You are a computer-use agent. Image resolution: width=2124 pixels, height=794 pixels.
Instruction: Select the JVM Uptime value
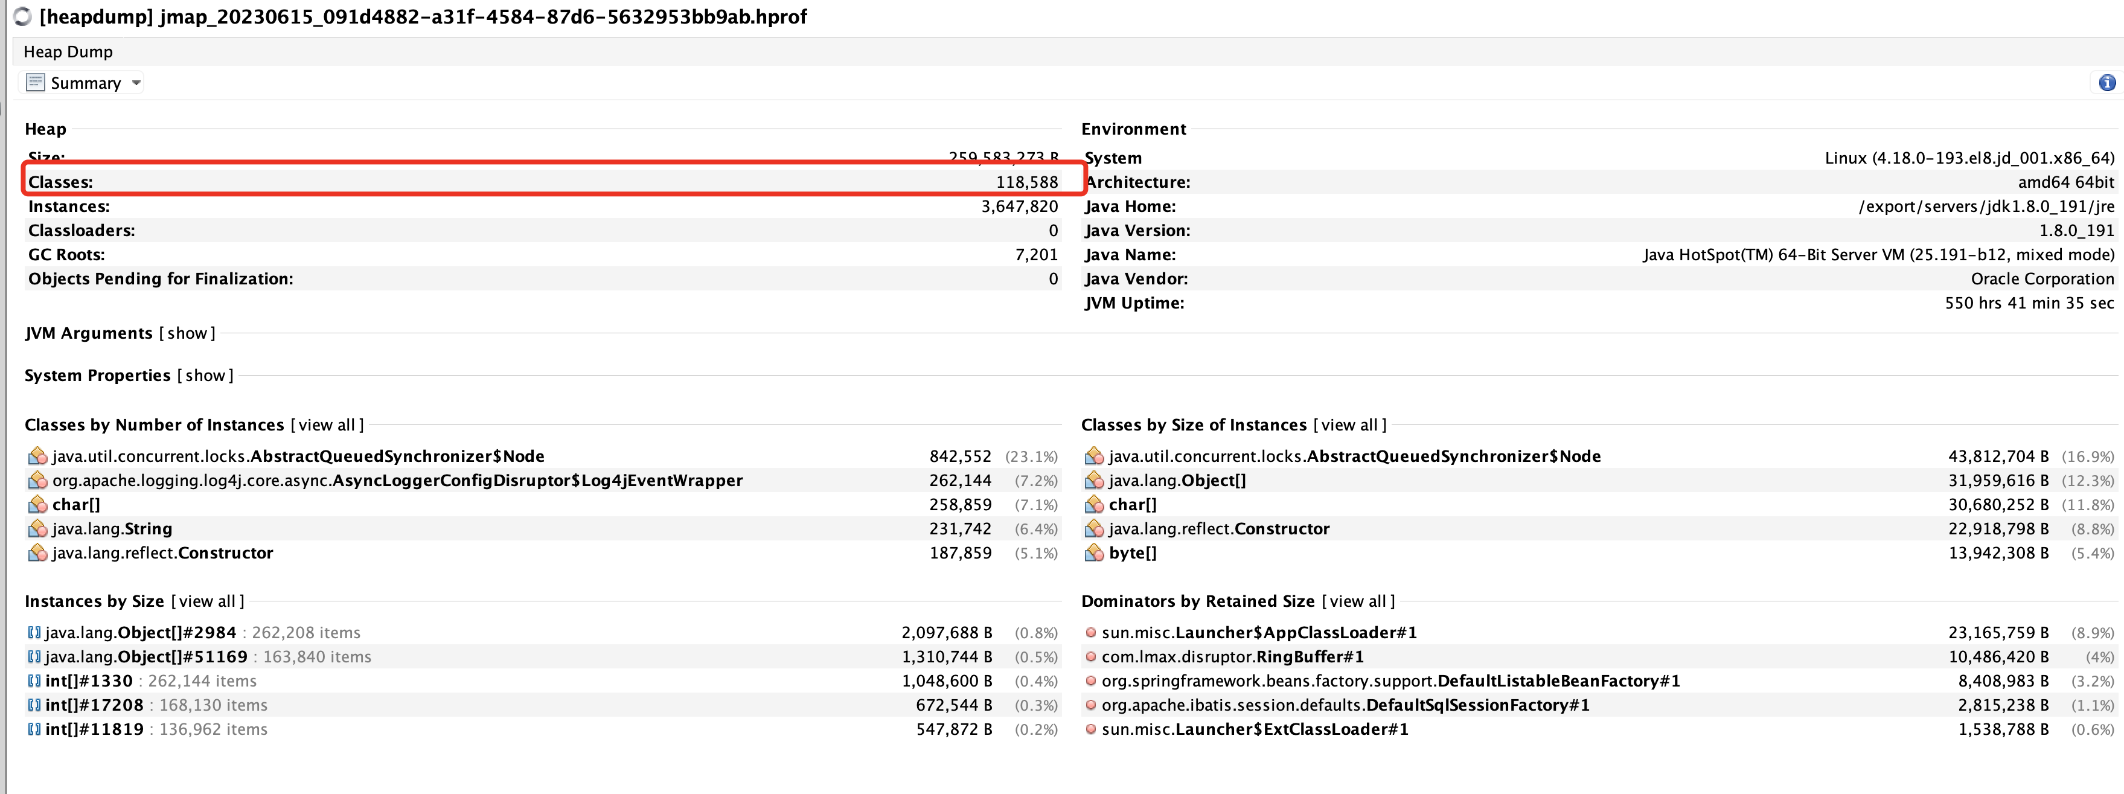coord(2029,303)
